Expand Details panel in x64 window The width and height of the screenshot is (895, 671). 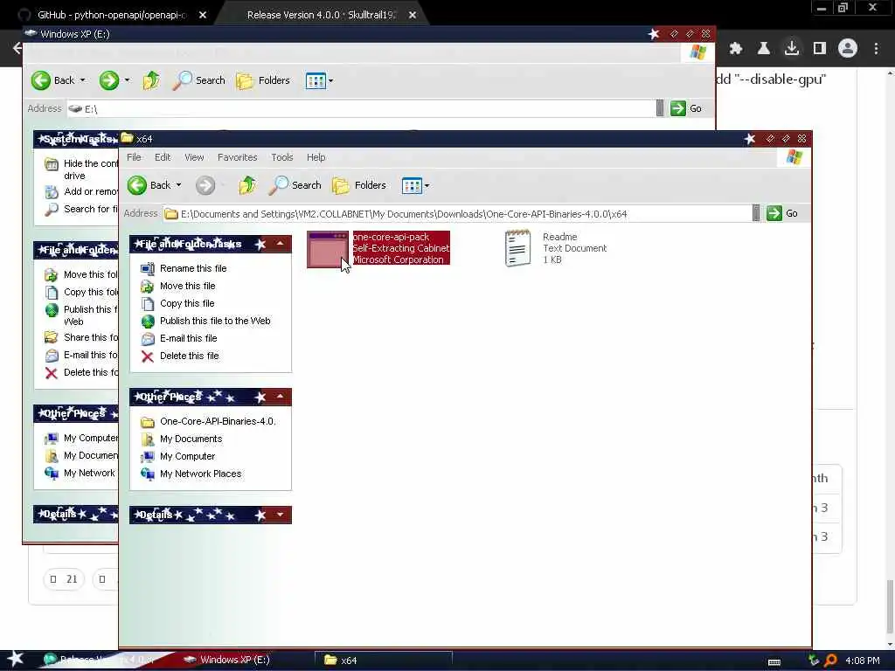[281, 515]
